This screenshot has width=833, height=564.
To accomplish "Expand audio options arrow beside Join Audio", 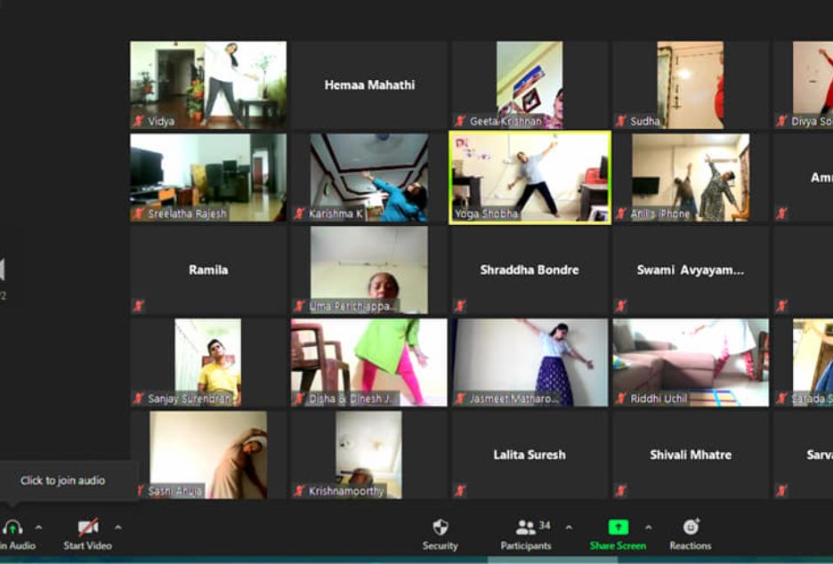I will coord(38,527).
